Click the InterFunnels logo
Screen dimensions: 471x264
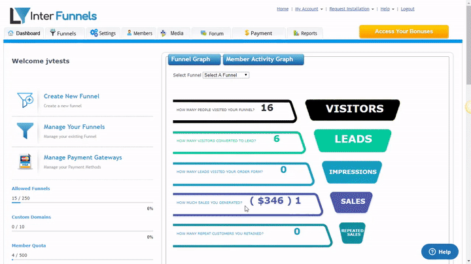tap(53, 16)
